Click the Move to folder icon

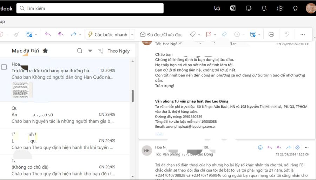[29, 34]
